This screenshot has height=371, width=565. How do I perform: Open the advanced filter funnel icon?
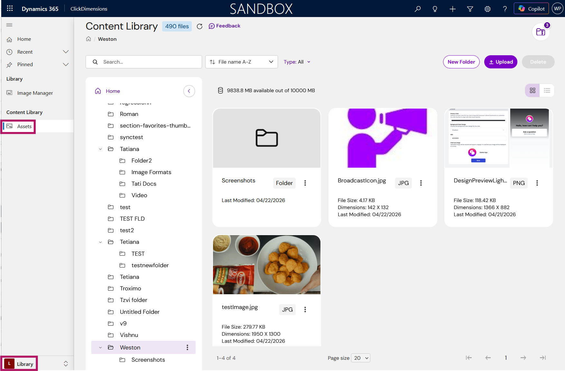coord(470,9)
